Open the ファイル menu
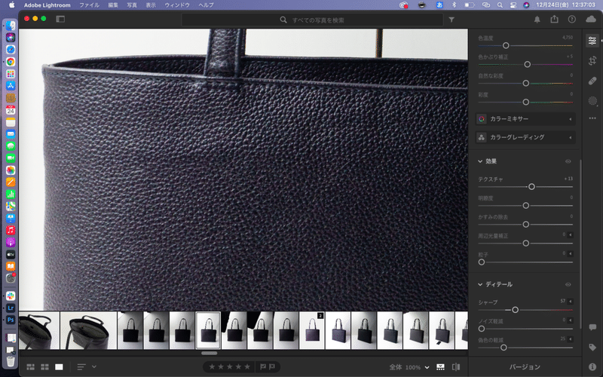The width and height of the screenshot is (603, 377). (x=89, y=5)
